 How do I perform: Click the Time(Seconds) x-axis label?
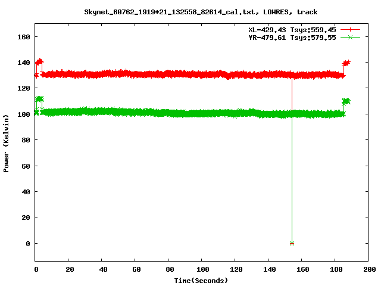click(x=201, y=281)
